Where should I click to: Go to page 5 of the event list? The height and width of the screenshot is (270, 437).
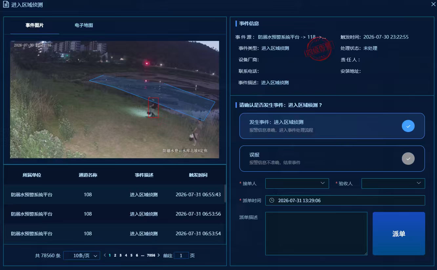[x=132, y=255]
